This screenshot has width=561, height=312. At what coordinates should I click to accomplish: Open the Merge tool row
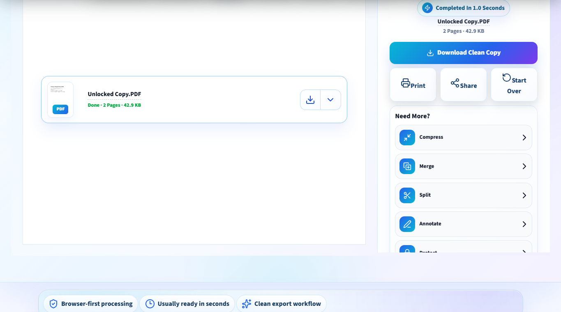click(463, 166)
